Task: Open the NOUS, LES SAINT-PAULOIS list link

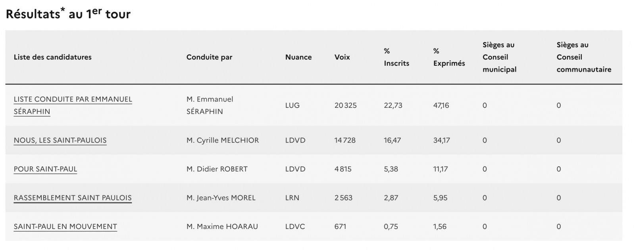Action: point(60,140)
